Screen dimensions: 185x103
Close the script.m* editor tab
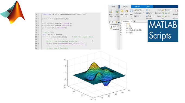tap(131, 21)
